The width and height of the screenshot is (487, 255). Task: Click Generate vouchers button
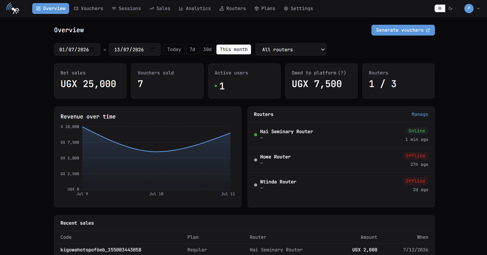point(403,30)
